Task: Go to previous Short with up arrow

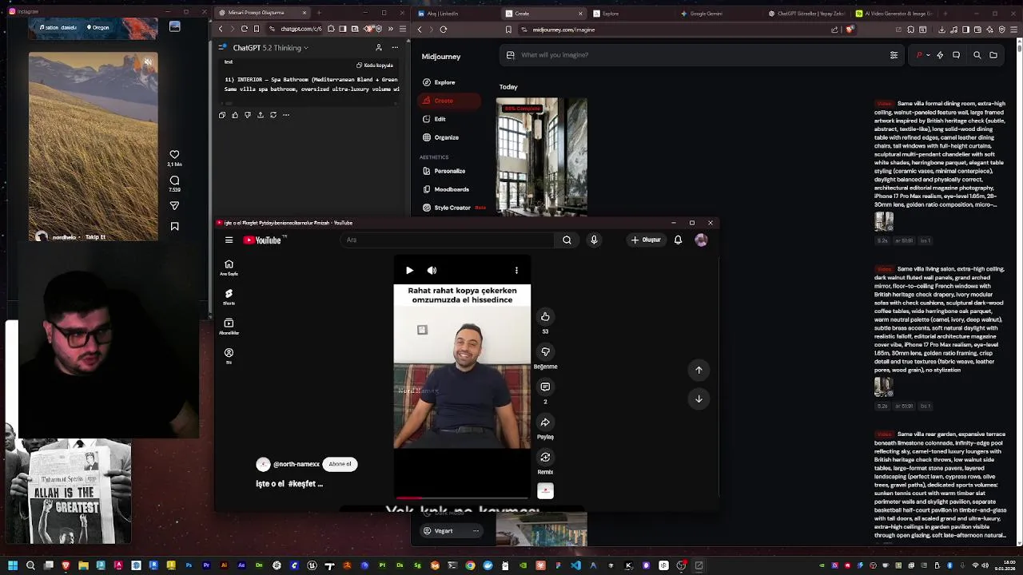Action: tap(699, 370)
